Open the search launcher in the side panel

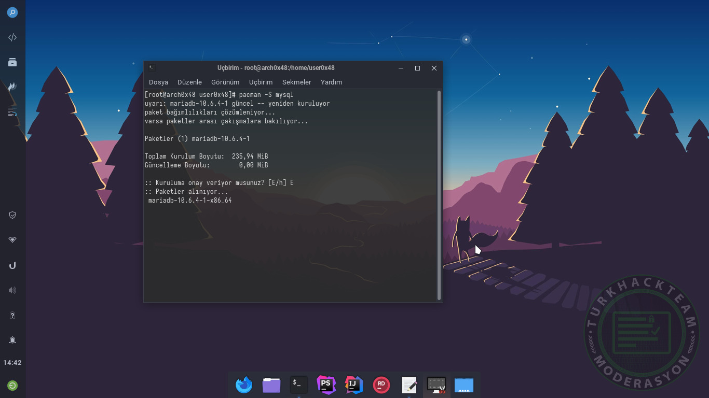pyautogui.click(x=12, y=12)
